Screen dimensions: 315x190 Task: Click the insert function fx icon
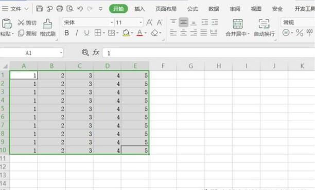96,53
